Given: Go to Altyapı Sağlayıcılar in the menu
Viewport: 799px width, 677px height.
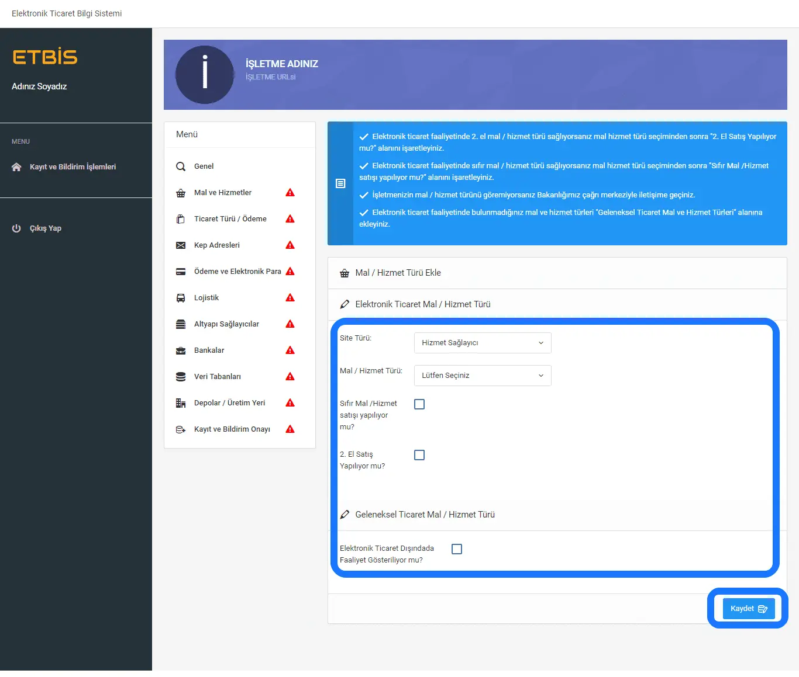Looking at the screenshot, I should coord(226,324).
